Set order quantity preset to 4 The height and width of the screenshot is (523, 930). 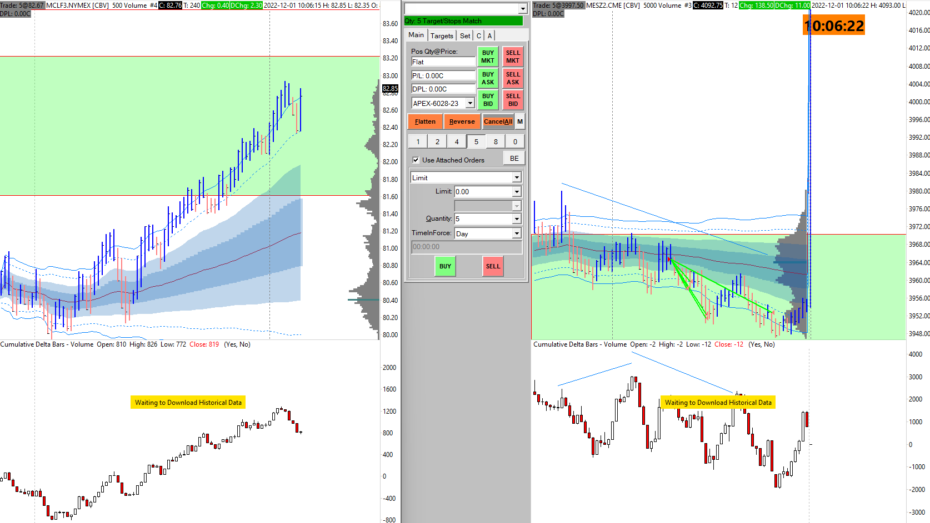pos(457,141)
